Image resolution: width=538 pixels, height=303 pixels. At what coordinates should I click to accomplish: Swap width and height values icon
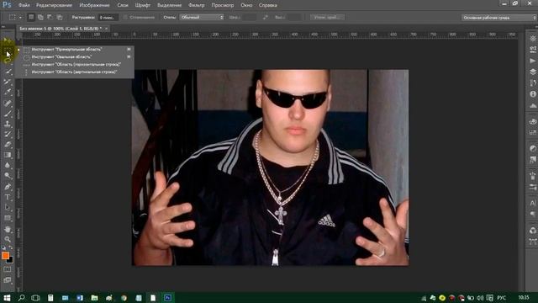click(265, 17)
